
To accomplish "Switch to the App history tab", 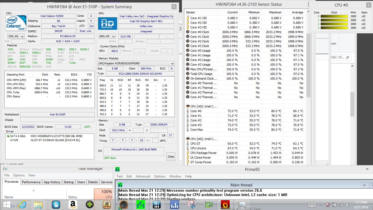I will pos(52,182).
